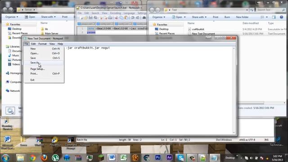Click Notepad scrollbar up arrow
Screen dimensions: 288x162
click(x=234, y=48)
